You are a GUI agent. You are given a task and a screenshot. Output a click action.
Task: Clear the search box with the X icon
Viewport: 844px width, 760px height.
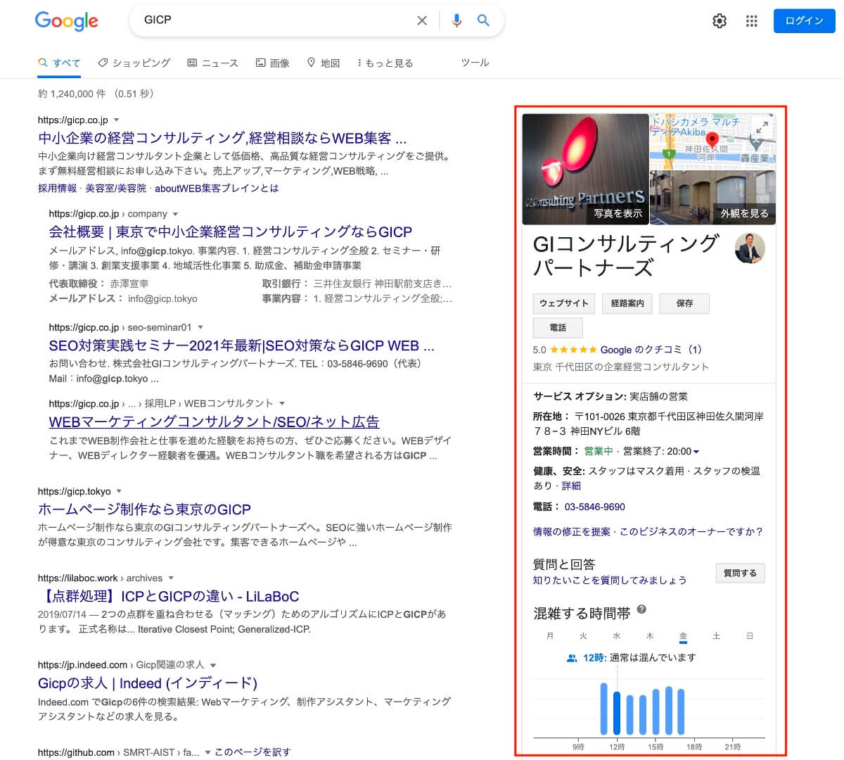422,20
